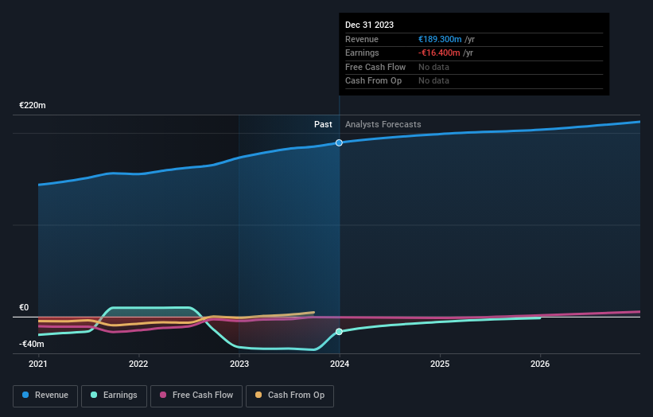Click the Revenue tooltip row label
This screenshot has height=417, width=653.
coord(362,39)
